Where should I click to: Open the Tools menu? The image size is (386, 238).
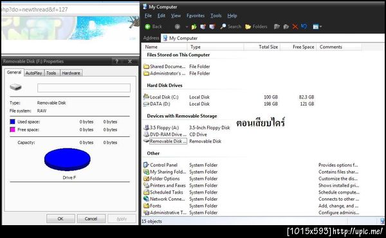point(216,15)
